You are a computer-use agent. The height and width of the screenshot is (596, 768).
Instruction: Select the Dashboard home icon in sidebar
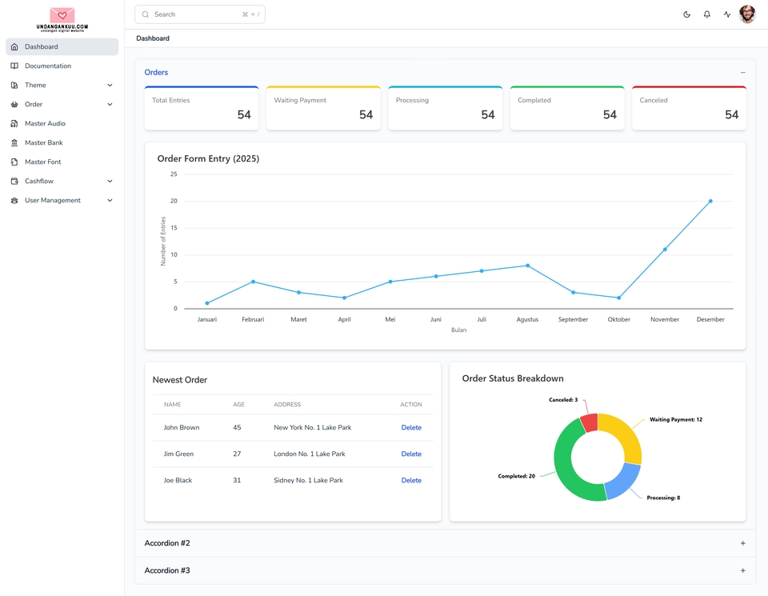point(14,46)
